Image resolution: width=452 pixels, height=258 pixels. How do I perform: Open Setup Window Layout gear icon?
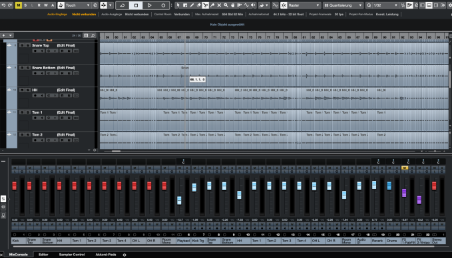[x=449, y=5]
